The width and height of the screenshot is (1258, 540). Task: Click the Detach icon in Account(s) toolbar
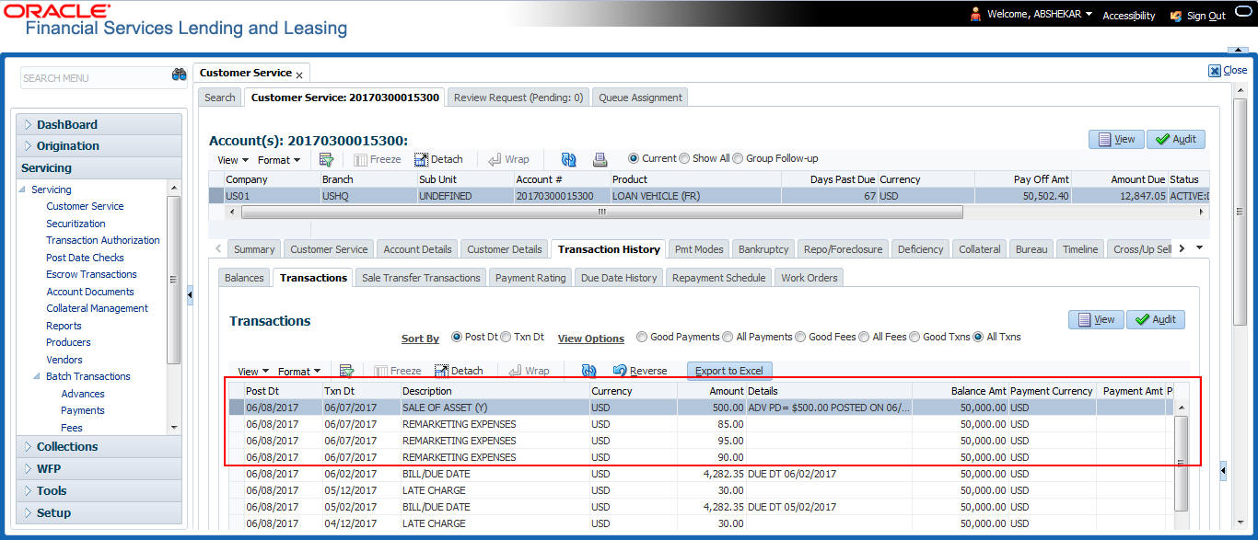click(x=421, y=159)
